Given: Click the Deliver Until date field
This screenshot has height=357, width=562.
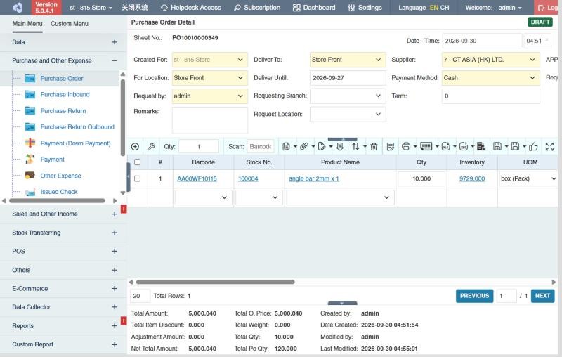Looking at the screenshot, I should click(x=348, y=78).
